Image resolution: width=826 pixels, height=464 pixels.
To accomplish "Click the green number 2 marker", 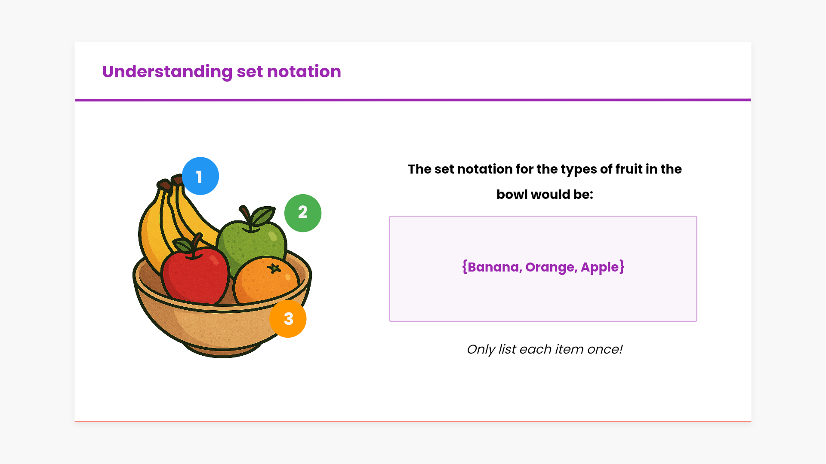I will coord(302,213).
